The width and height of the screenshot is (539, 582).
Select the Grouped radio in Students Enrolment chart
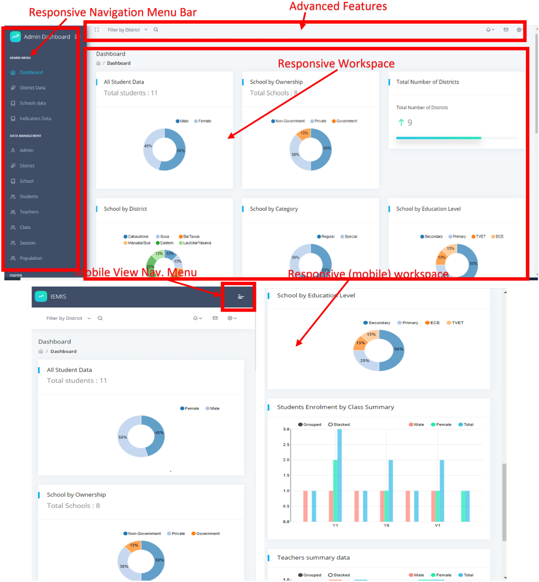click(310, 424)
